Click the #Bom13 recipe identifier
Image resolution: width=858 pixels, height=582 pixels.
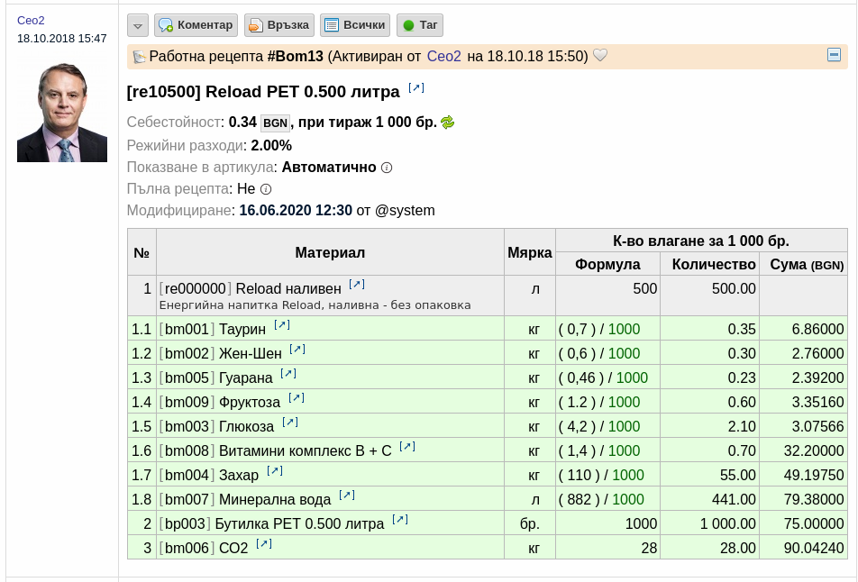pos(296,57)
